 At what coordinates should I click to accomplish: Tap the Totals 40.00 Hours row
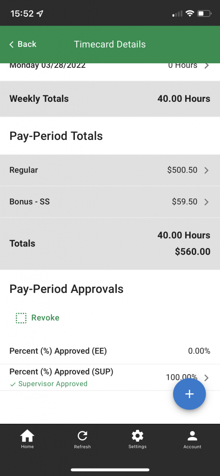pyautogui.click(x=110, y=244)
